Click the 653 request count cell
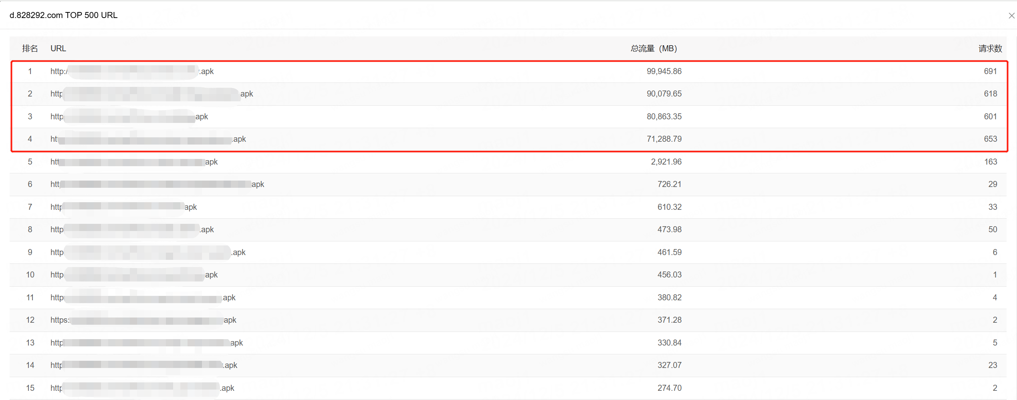The image size is (1017, 400). pyautogui.click(x=990, y=139)
